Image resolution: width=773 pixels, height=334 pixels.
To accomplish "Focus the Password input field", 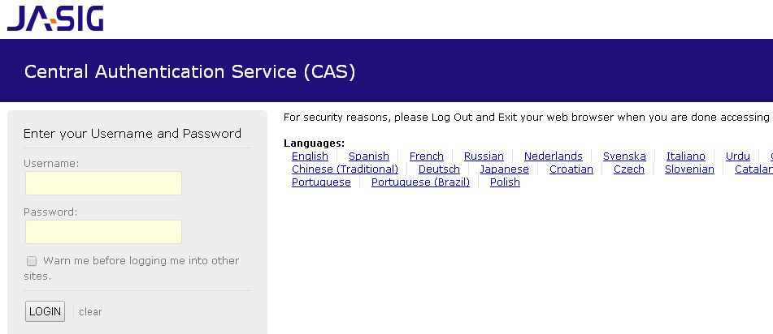I will [103, 232].
